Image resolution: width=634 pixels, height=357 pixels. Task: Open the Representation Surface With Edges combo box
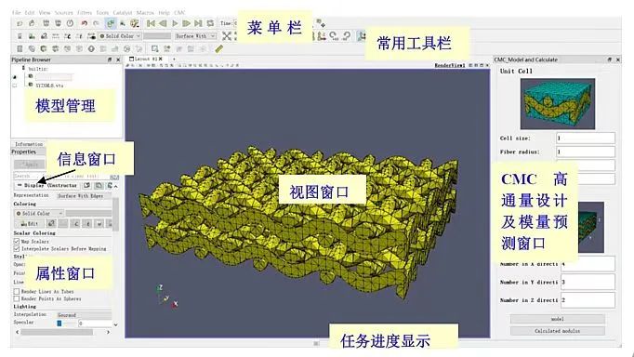[x=84, y=195]
